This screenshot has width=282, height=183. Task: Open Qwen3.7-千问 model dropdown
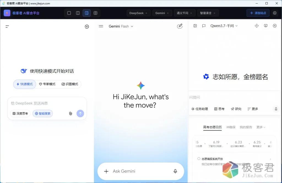224,26
